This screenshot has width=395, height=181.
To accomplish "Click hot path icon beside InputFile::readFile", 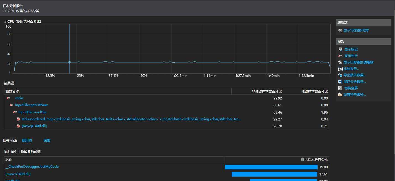I will click(x=15, y=112).
